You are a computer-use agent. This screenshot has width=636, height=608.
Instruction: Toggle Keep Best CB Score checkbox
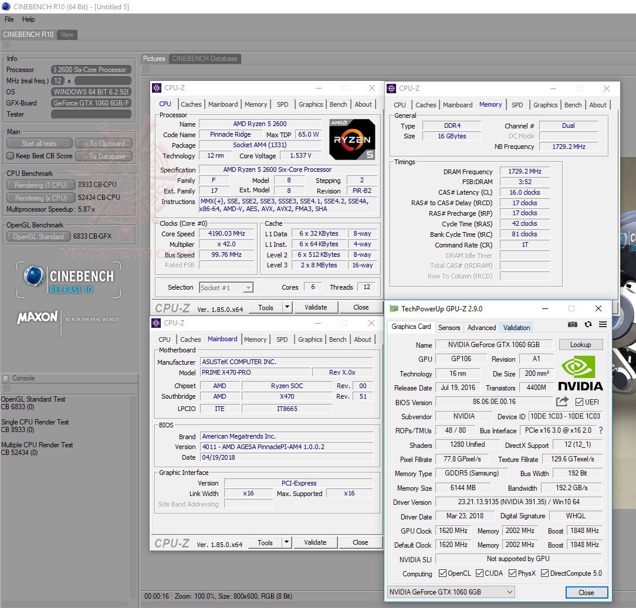(x=11, y=156)
